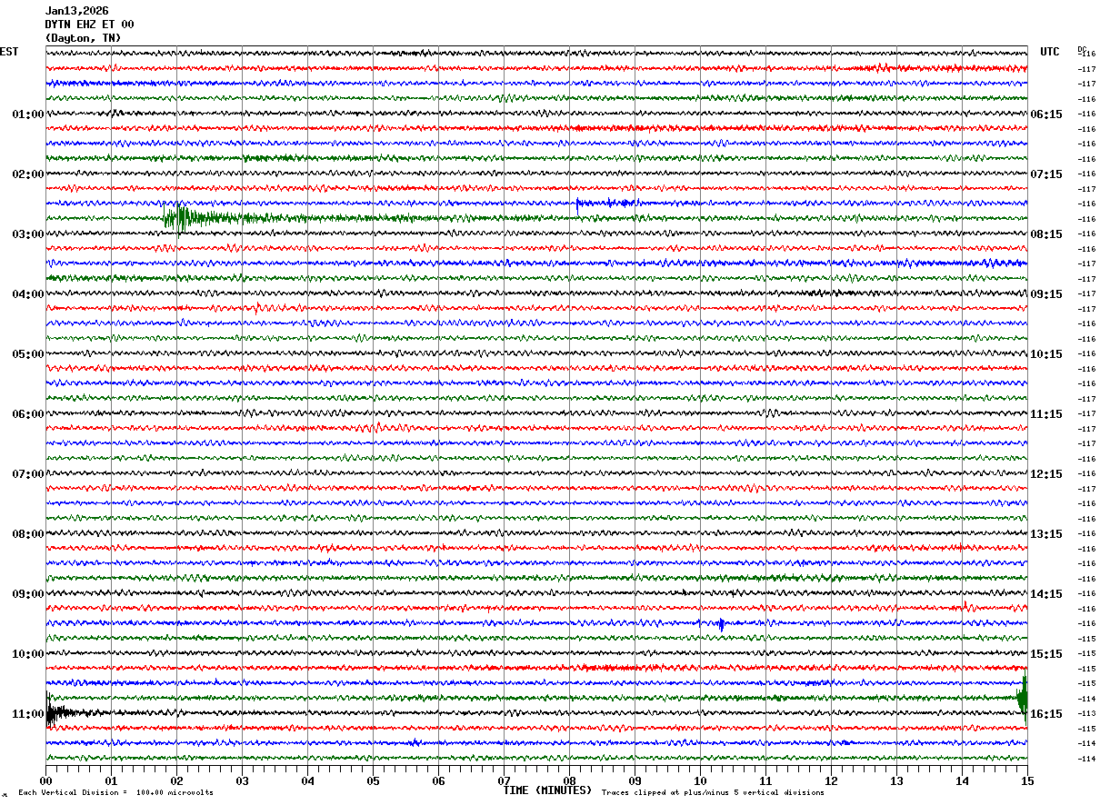
Task: Click the 05 tick on the minutes axis
Action: point(373,780)
